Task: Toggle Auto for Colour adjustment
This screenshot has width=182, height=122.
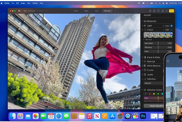Action: pos(167,30)
